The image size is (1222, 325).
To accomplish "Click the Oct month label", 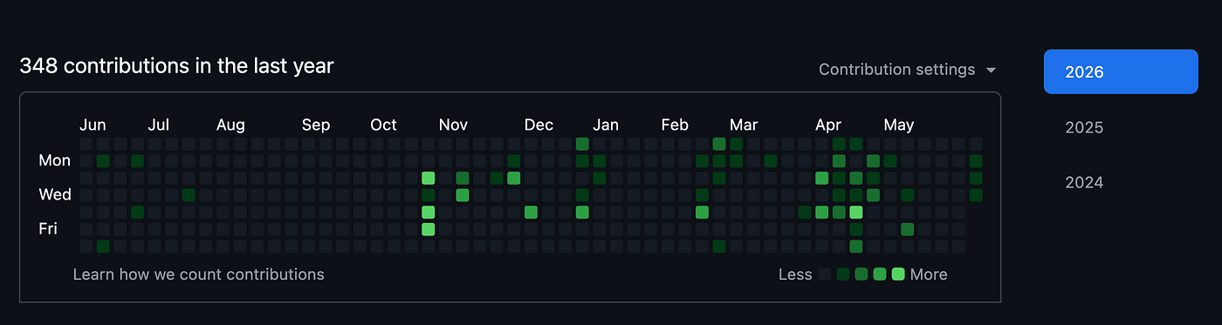I will (x=383, y=125).
